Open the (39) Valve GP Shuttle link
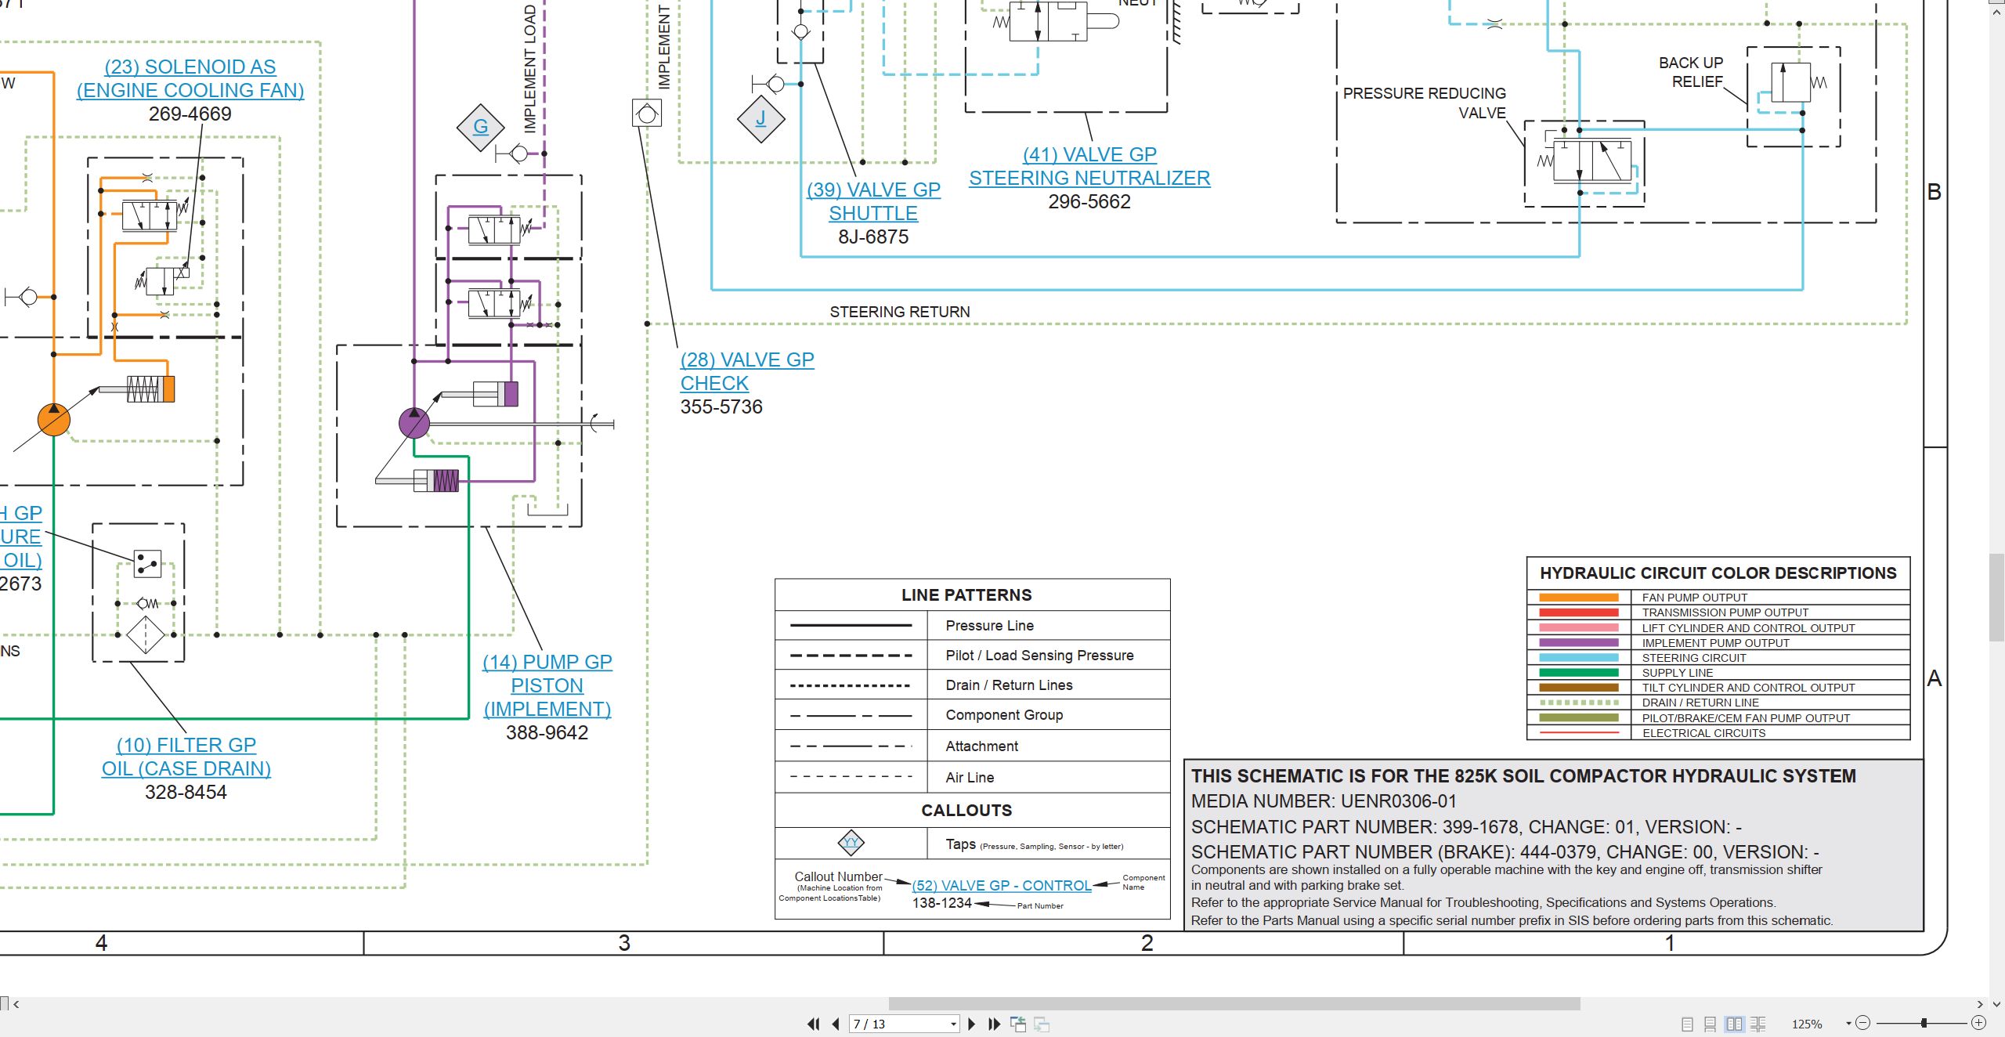Viewport: 2005px width, 1037px height. [x=873, y=201]
